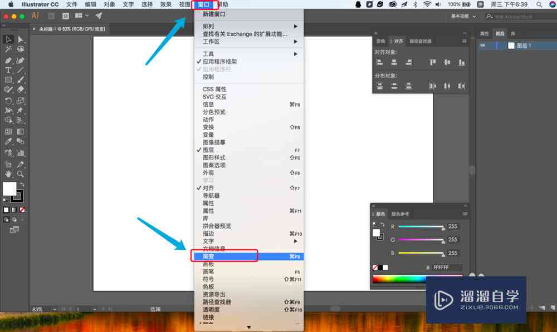This screenshot has width=557, height=332.
Task: Click 描边 in the window menu
Action: point(248,234)
